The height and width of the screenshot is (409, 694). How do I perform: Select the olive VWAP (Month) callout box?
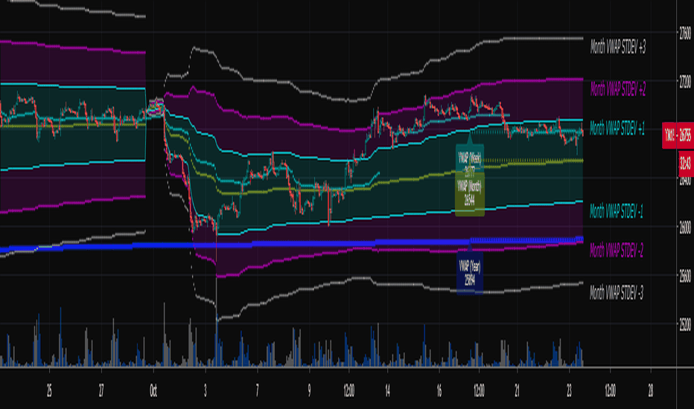point(470,193)
